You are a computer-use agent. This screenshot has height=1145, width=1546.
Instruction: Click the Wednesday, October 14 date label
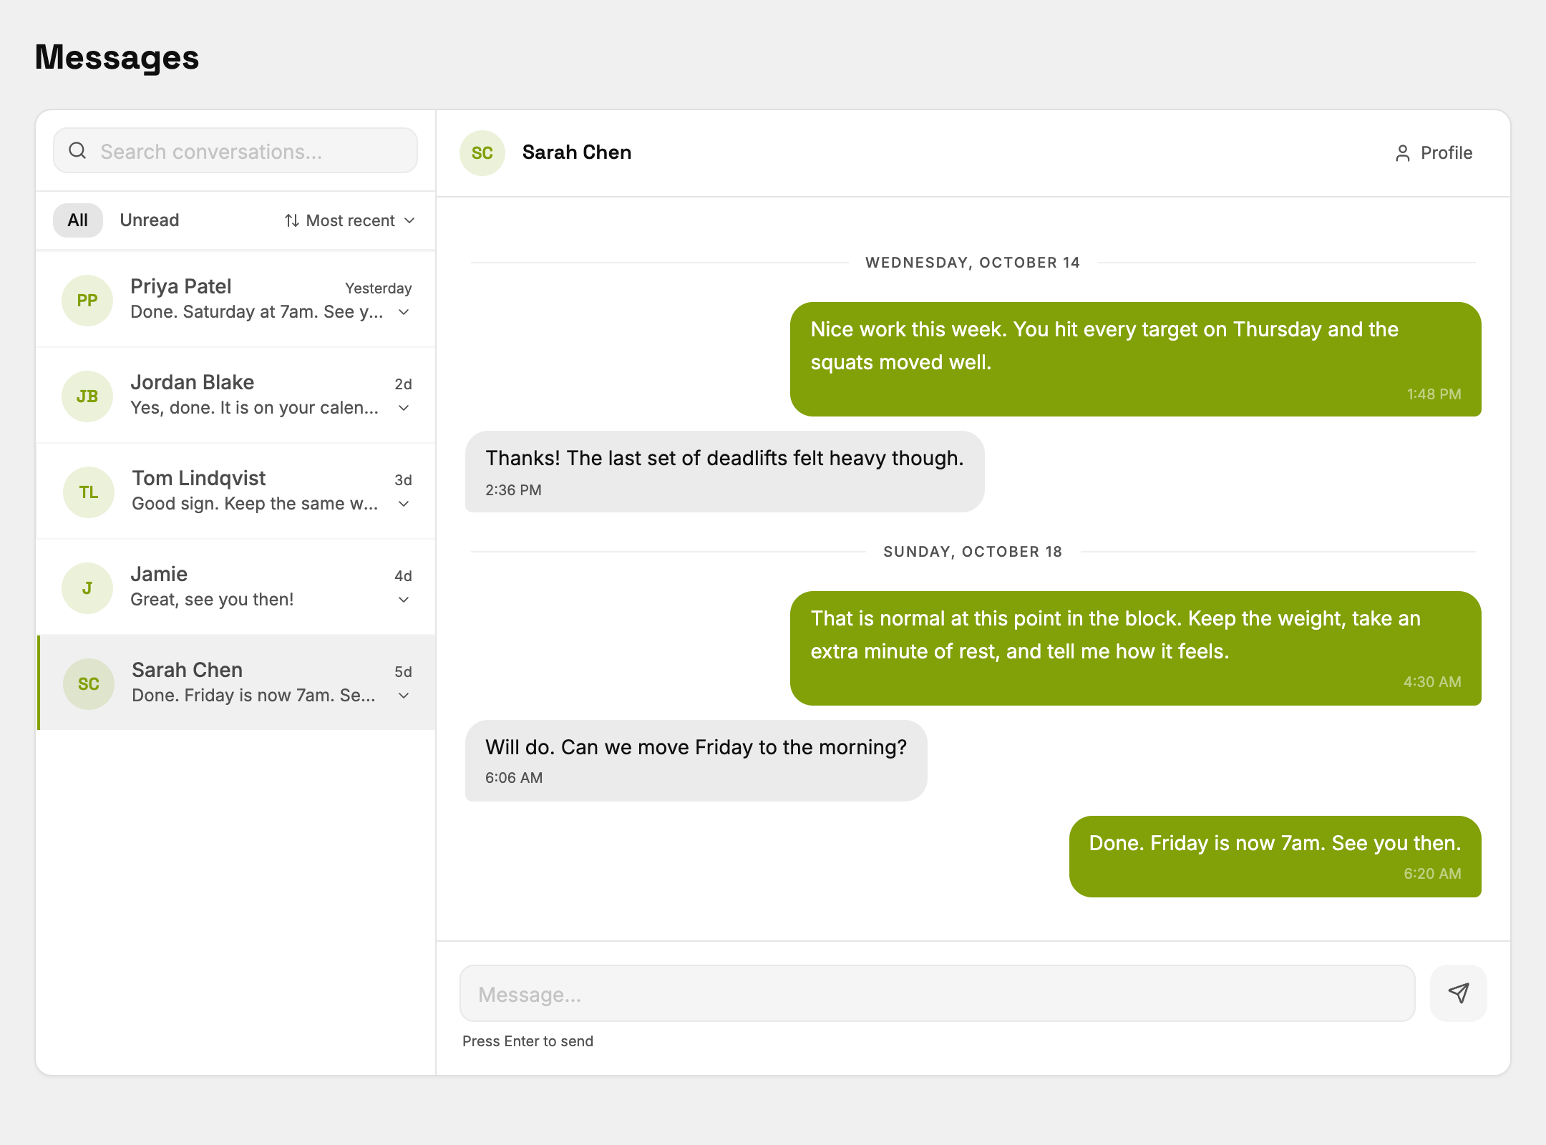coord(973,263)
